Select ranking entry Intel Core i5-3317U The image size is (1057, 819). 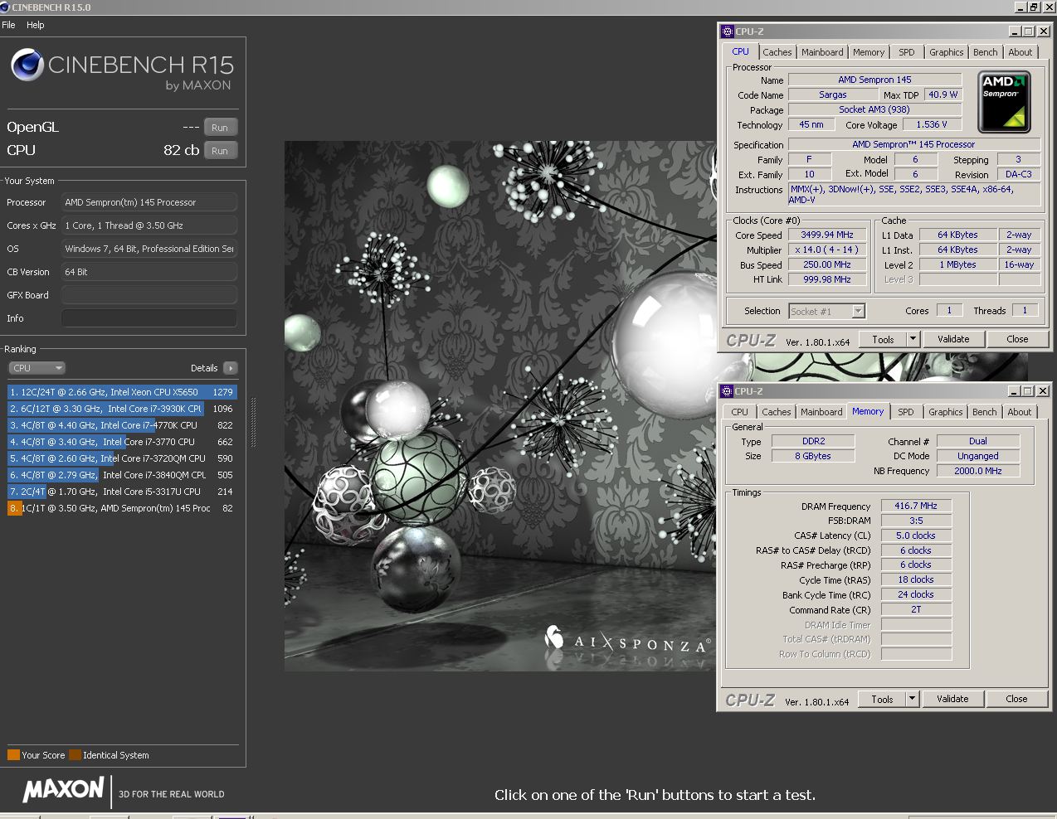pos(122,492)
